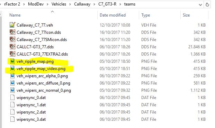Click the veh_wipers_arc_alpha_0.png file icon
This screenshot has height=128, width=215.
coord(12,76)
